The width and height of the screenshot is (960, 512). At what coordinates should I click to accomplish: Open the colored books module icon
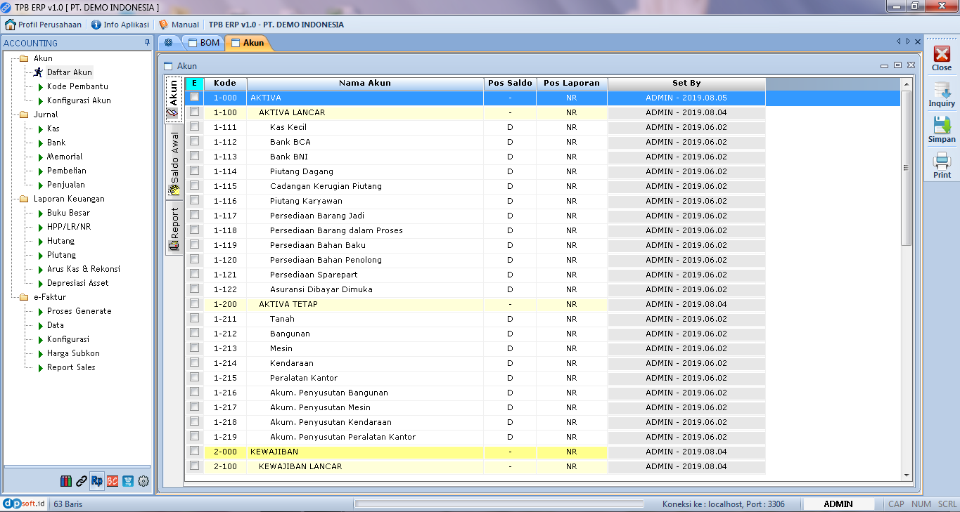(x=66, y=481)
